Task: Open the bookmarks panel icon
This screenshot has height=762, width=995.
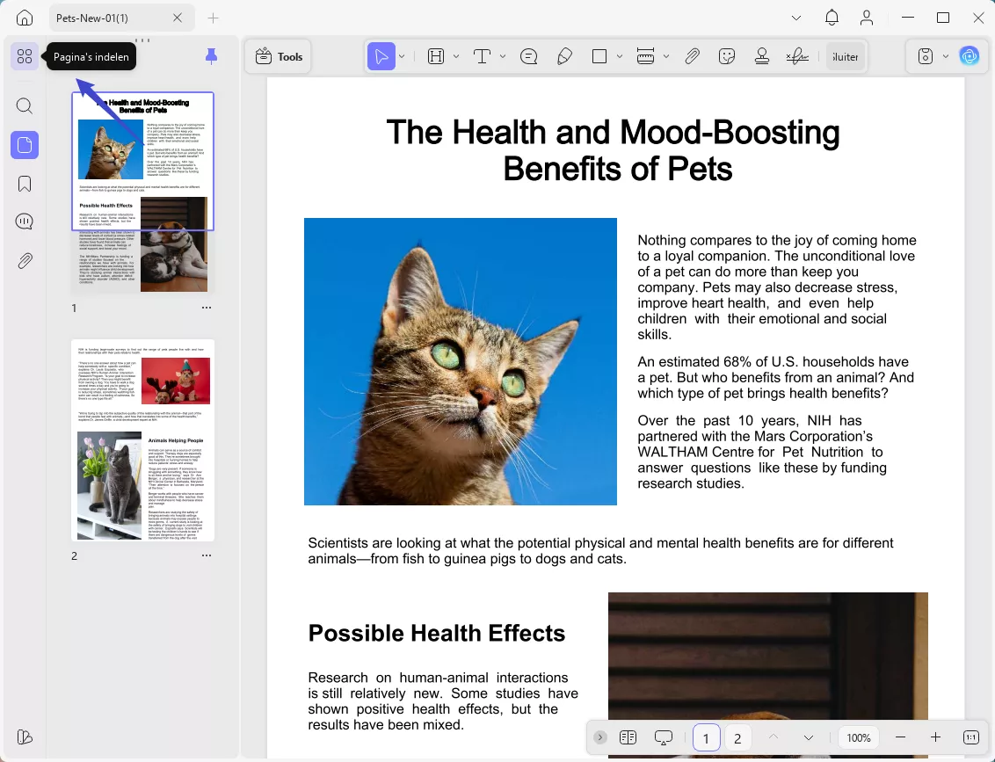Action: pos(25,183)
